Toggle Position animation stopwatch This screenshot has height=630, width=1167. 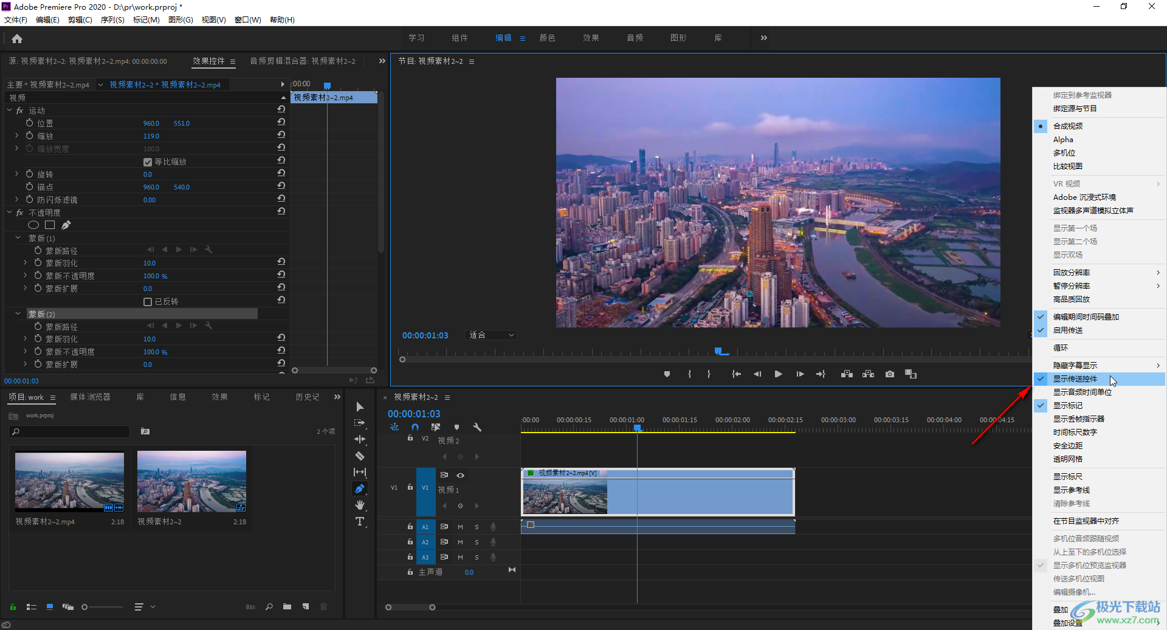[x=29, y=123]
